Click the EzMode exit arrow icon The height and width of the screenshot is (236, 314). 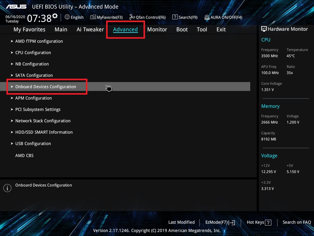click(232, 222)
